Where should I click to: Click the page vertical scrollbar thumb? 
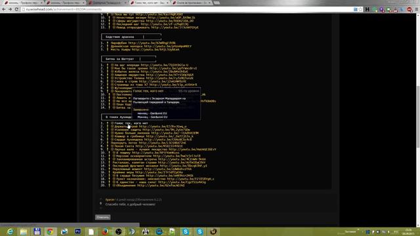tap(417, 117)
